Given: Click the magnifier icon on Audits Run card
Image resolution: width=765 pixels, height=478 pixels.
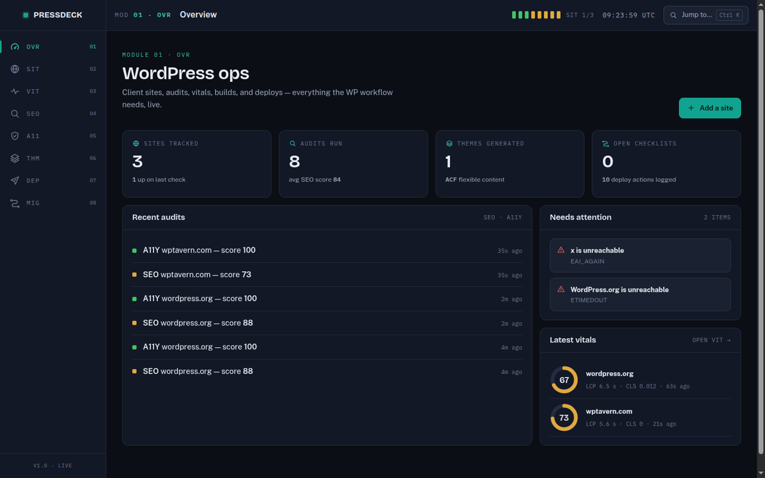Looking at the screenshot, I should point(292,143).
